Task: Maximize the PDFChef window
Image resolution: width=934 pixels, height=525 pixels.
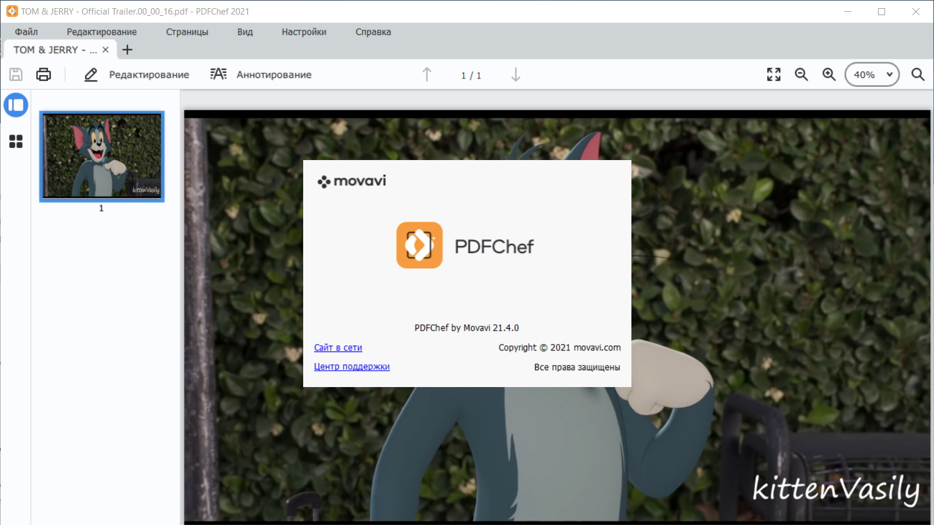Action: tap(882, 11)
